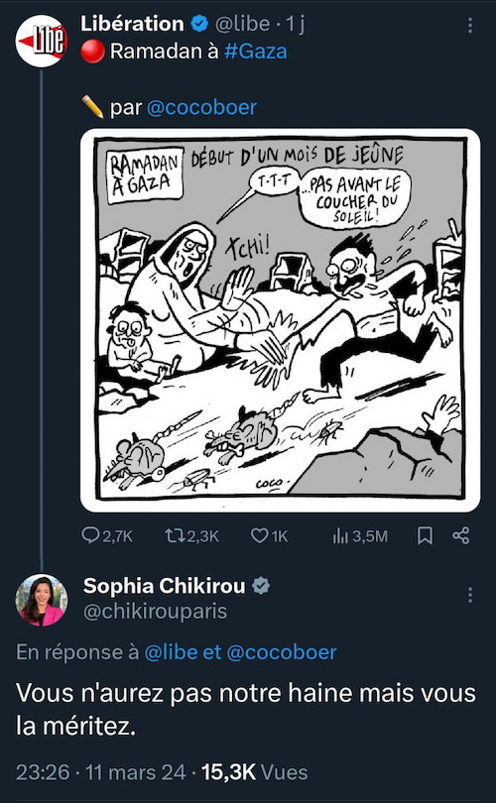Bookmark Libération's tweet

425,536
